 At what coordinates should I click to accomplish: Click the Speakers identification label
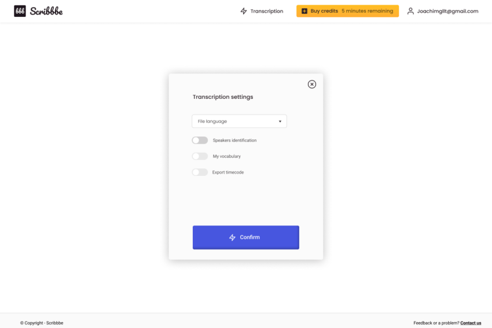pyautogui.click(x=234, y=141)
